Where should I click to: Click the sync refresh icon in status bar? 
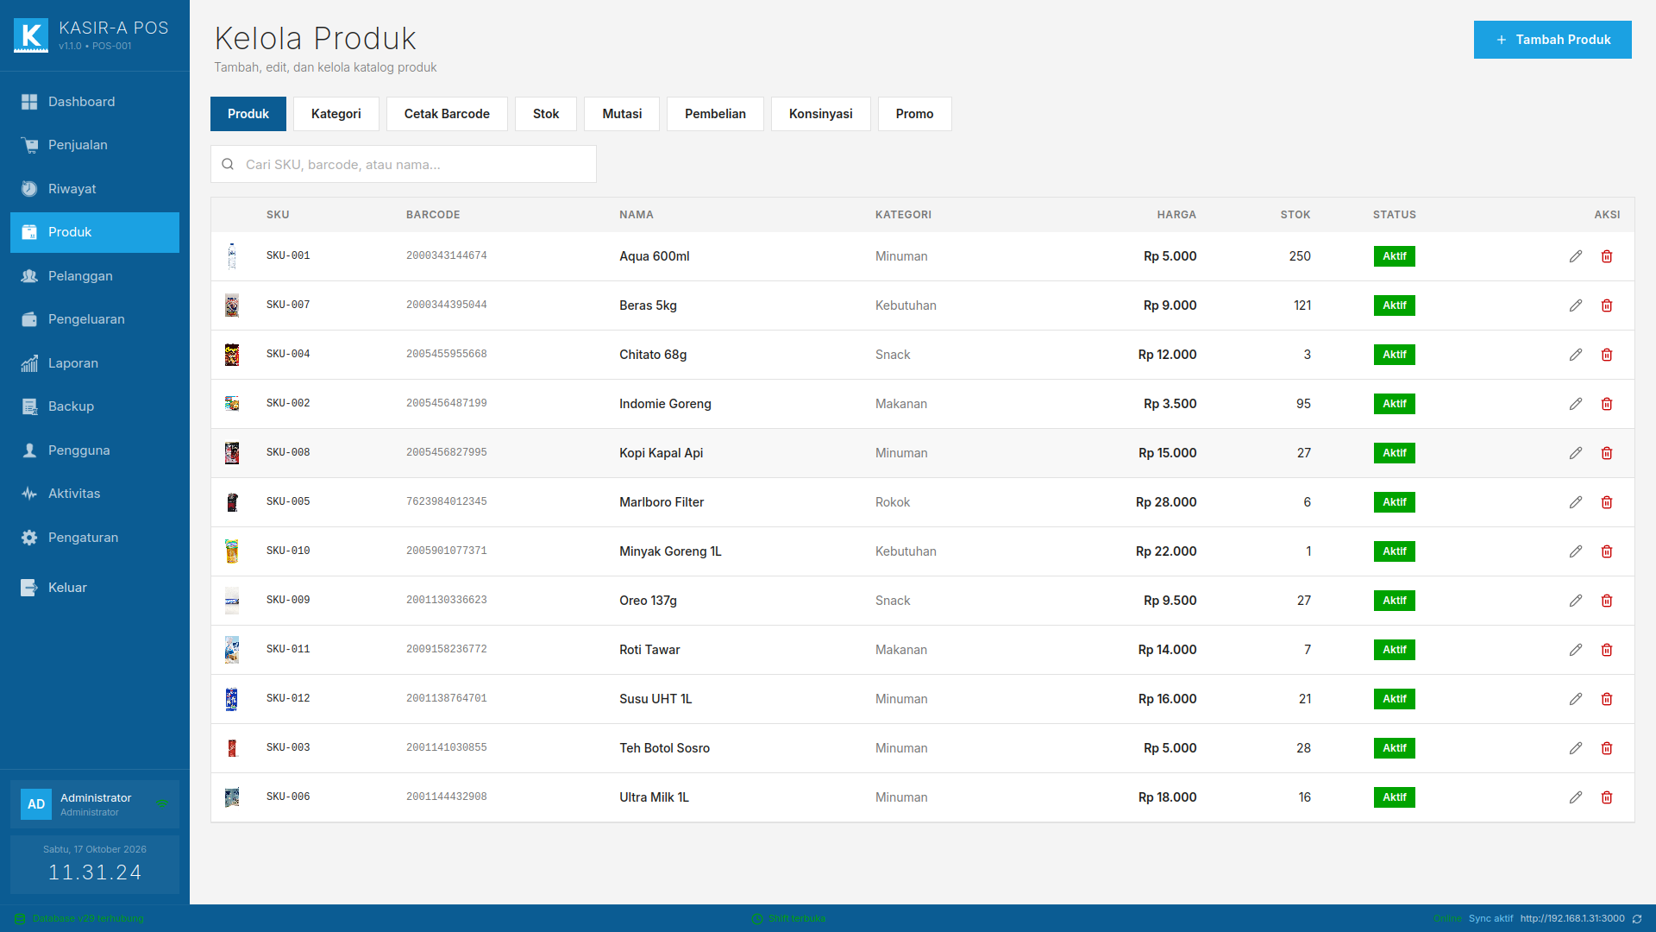[1637, 919]
